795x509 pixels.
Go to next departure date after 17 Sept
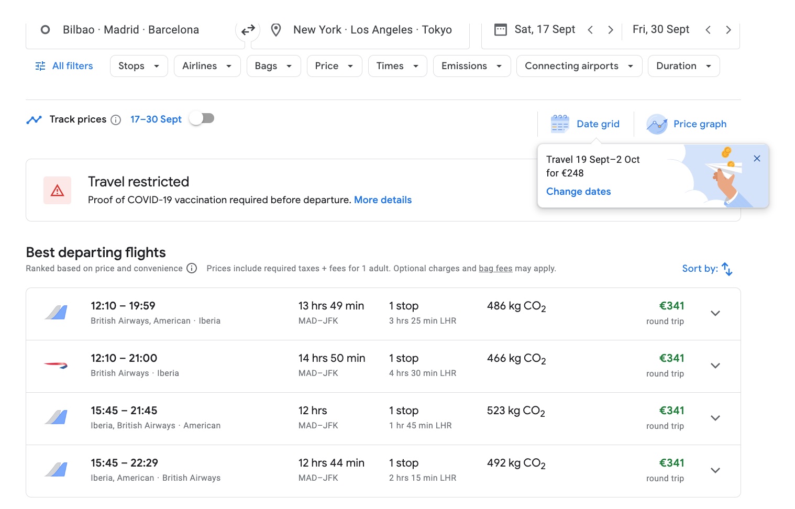point(610,30)
